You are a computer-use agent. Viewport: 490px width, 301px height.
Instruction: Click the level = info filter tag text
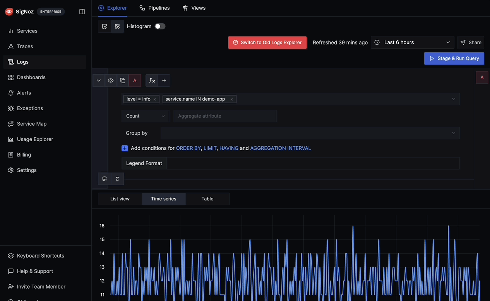point(139,99)
